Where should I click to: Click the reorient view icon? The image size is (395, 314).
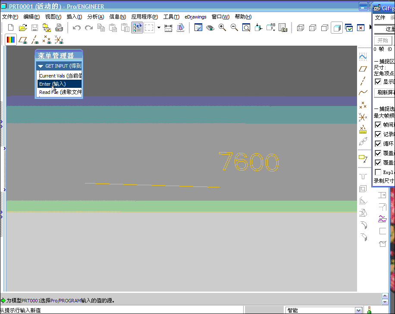258,28
